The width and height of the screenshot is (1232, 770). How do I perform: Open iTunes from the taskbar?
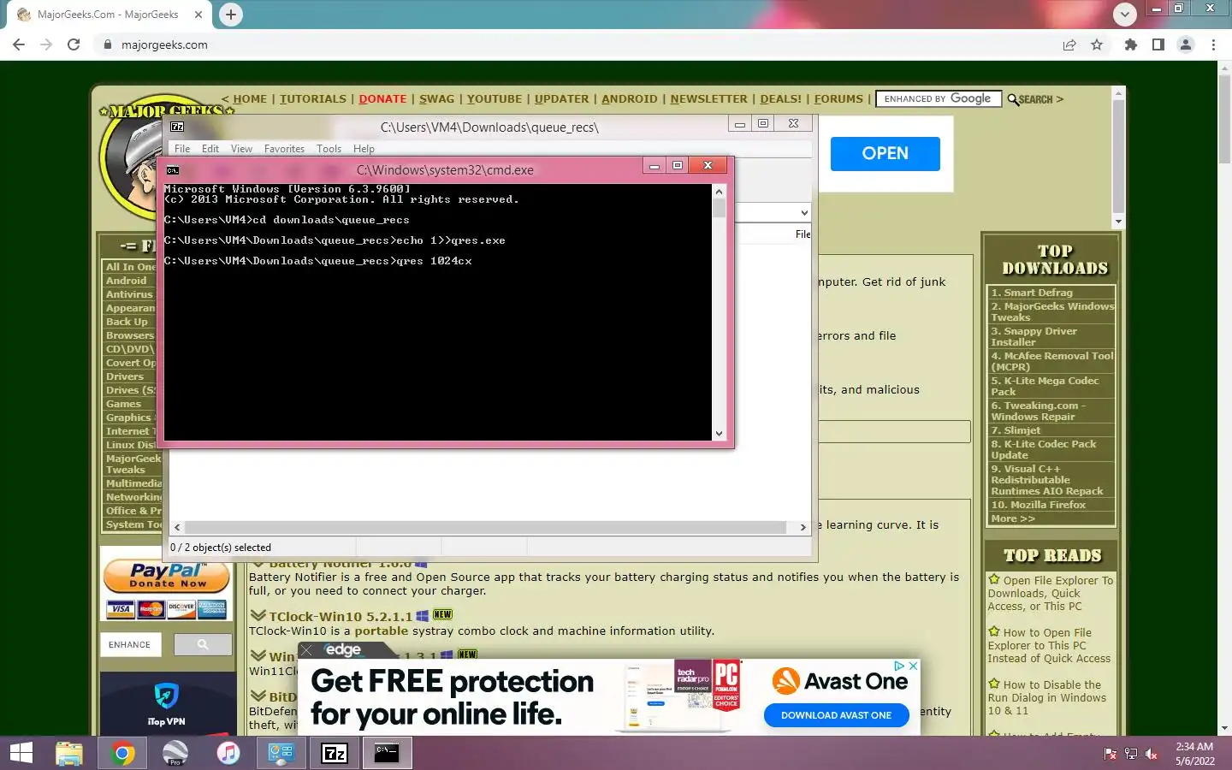[228, 753]
